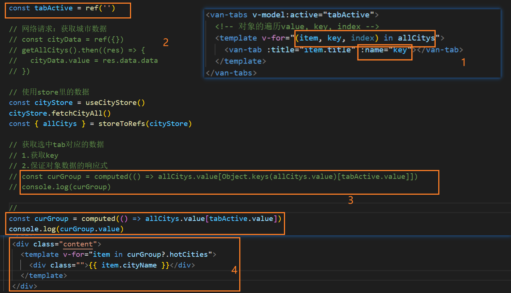The height and width of the screenshot is (293, 511).
Task: Place cursor on the closing "</van-tabs>" tag
Action: (x=231, y=73)
